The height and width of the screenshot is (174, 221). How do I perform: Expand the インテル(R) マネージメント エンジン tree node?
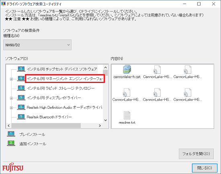coord(11,79)
